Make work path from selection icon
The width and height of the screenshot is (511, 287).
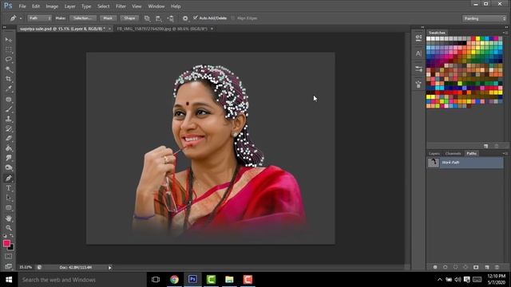[465, 267]
